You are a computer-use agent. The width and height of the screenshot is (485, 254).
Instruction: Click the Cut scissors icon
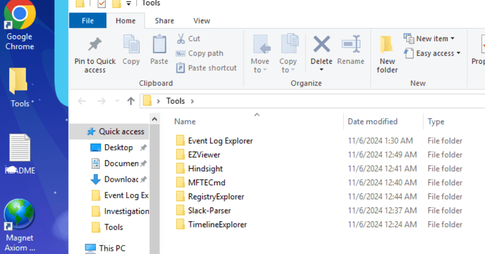click(x=181, y=39)
